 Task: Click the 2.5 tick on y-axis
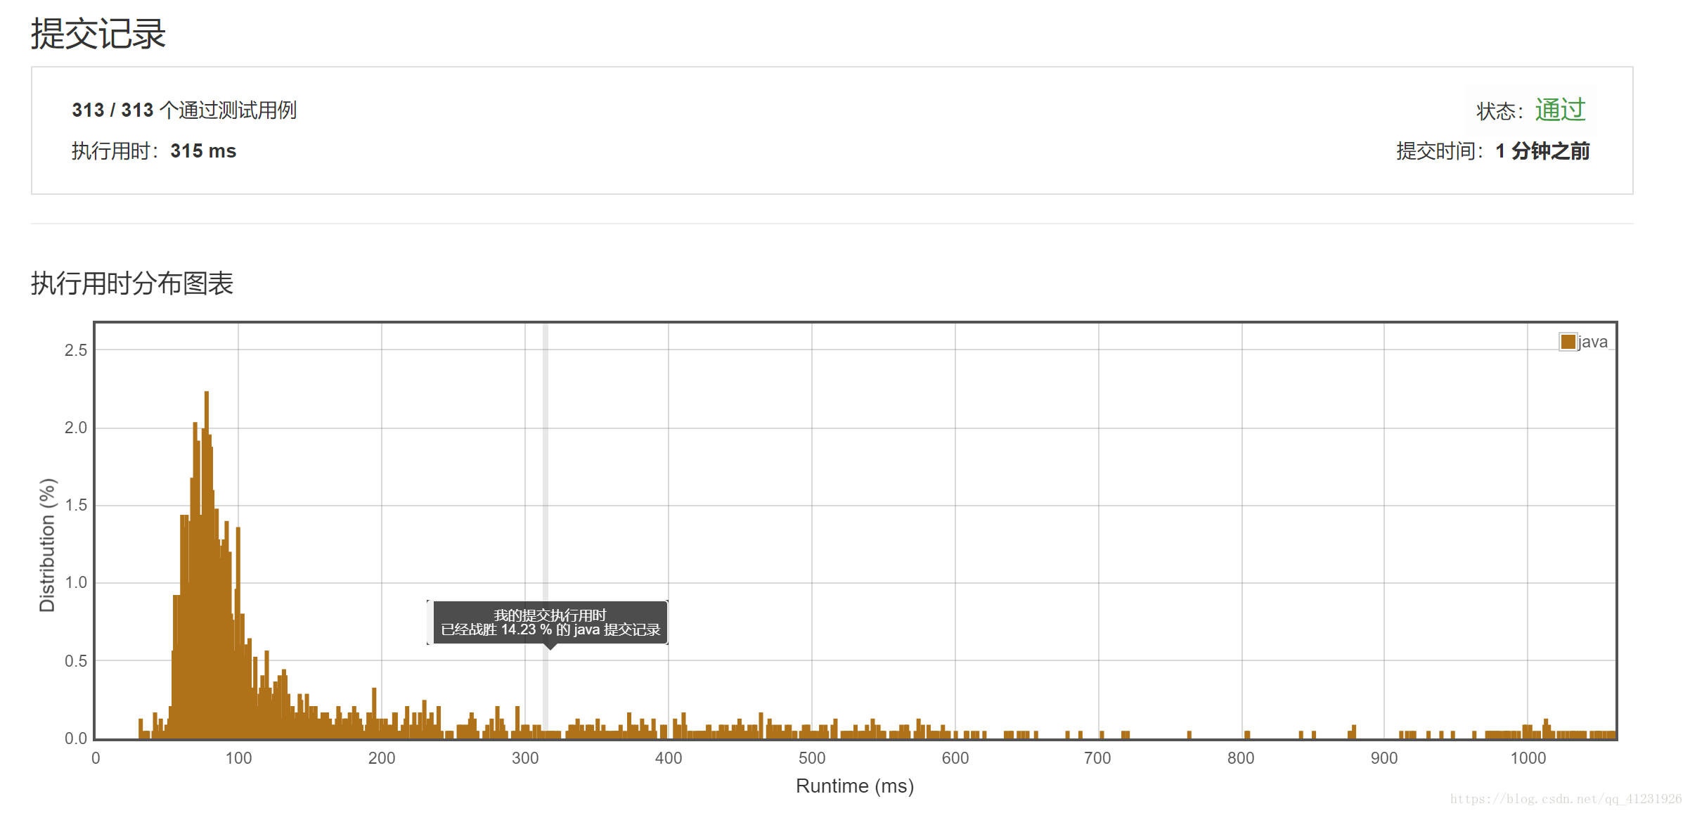point(76,350)
